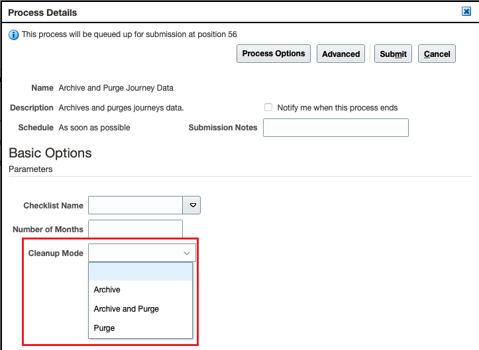Click the Parameters subsection label
This screenshot has width=479, height=350.
click(x=30, y=169)
